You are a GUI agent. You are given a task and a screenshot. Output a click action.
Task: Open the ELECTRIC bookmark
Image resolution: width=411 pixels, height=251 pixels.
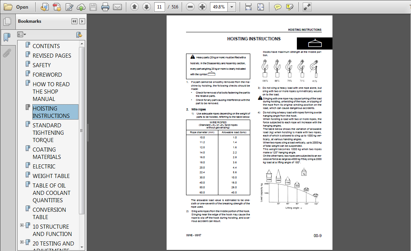(x=44, y=166)
